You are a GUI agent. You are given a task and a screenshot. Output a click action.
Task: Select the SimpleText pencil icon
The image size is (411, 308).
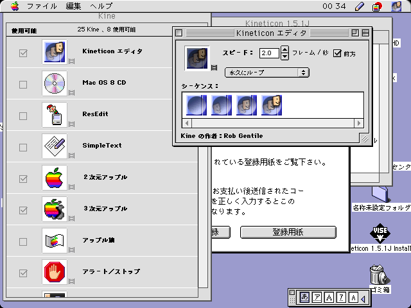click(x=55, y=146)
